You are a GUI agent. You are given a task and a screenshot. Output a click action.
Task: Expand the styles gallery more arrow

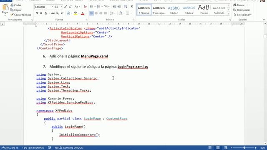(x=229, y=14)
